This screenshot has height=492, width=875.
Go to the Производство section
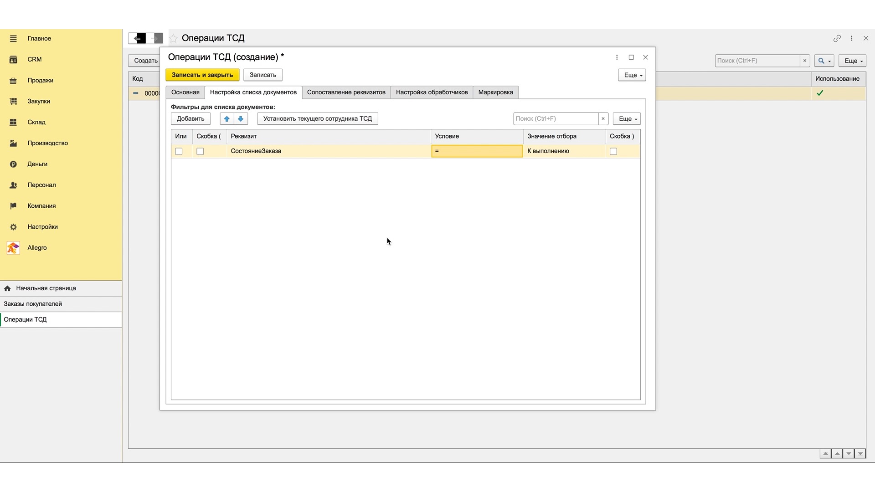[47, 143]
